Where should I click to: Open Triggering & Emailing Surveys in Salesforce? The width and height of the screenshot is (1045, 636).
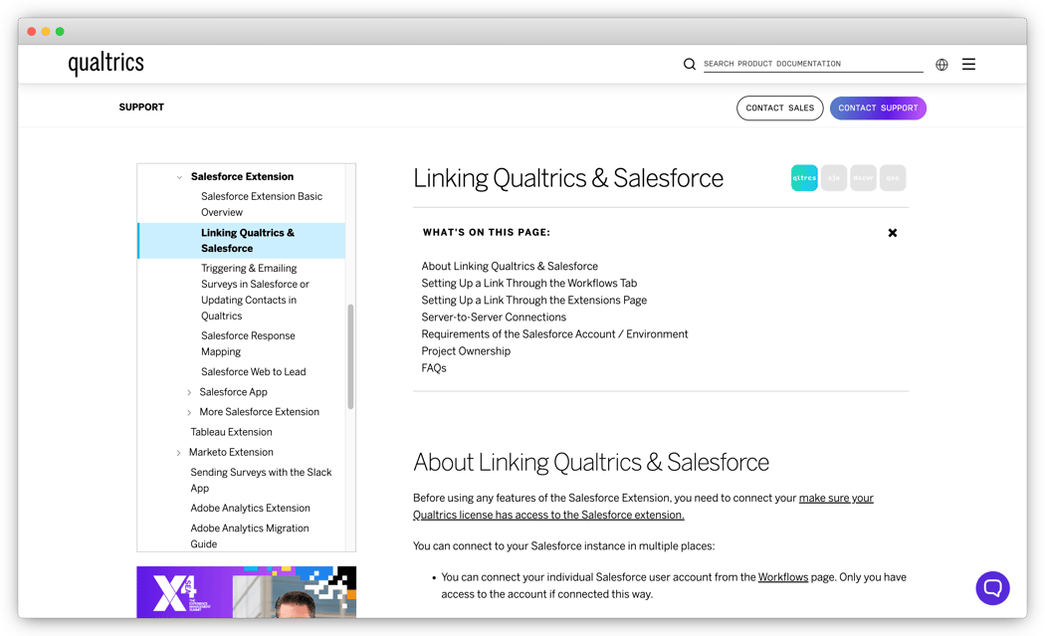click(x=255, y=292)
